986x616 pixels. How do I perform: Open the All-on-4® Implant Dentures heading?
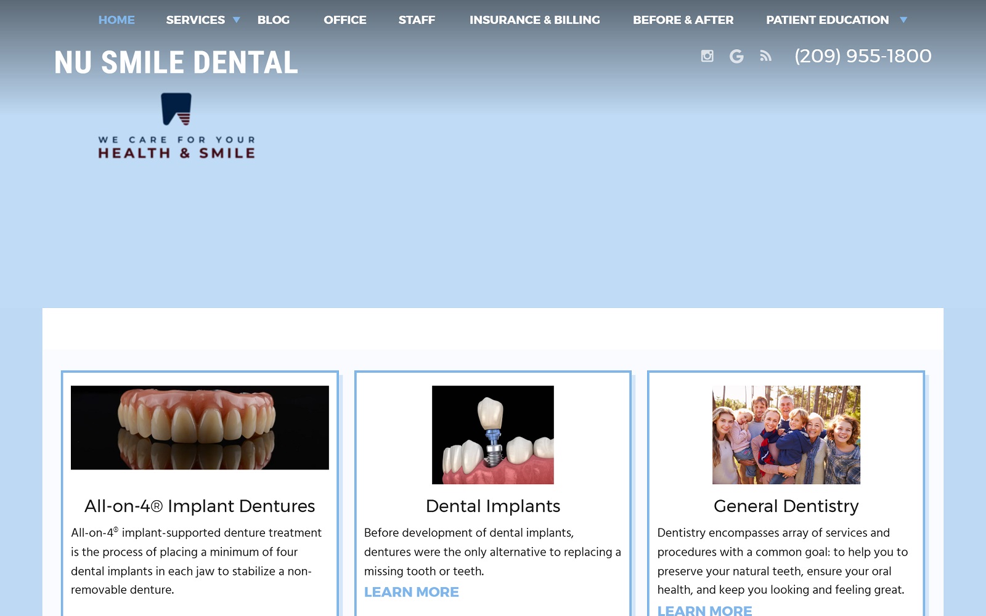(200, 506)
